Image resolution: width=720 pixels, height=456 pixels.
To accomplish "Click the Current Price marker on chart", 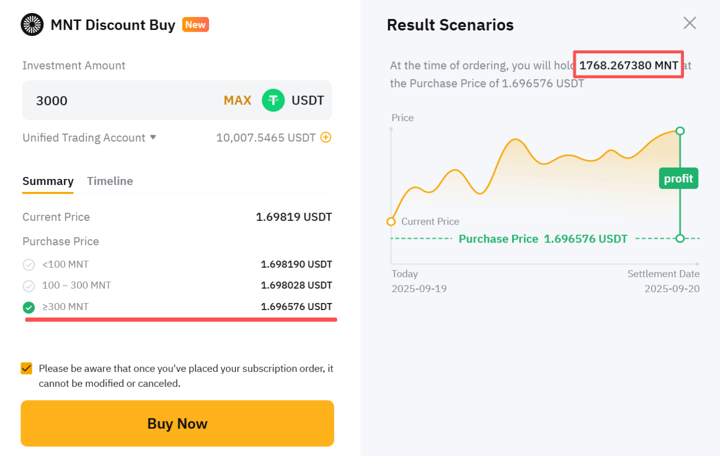I will tap(391, 221).
